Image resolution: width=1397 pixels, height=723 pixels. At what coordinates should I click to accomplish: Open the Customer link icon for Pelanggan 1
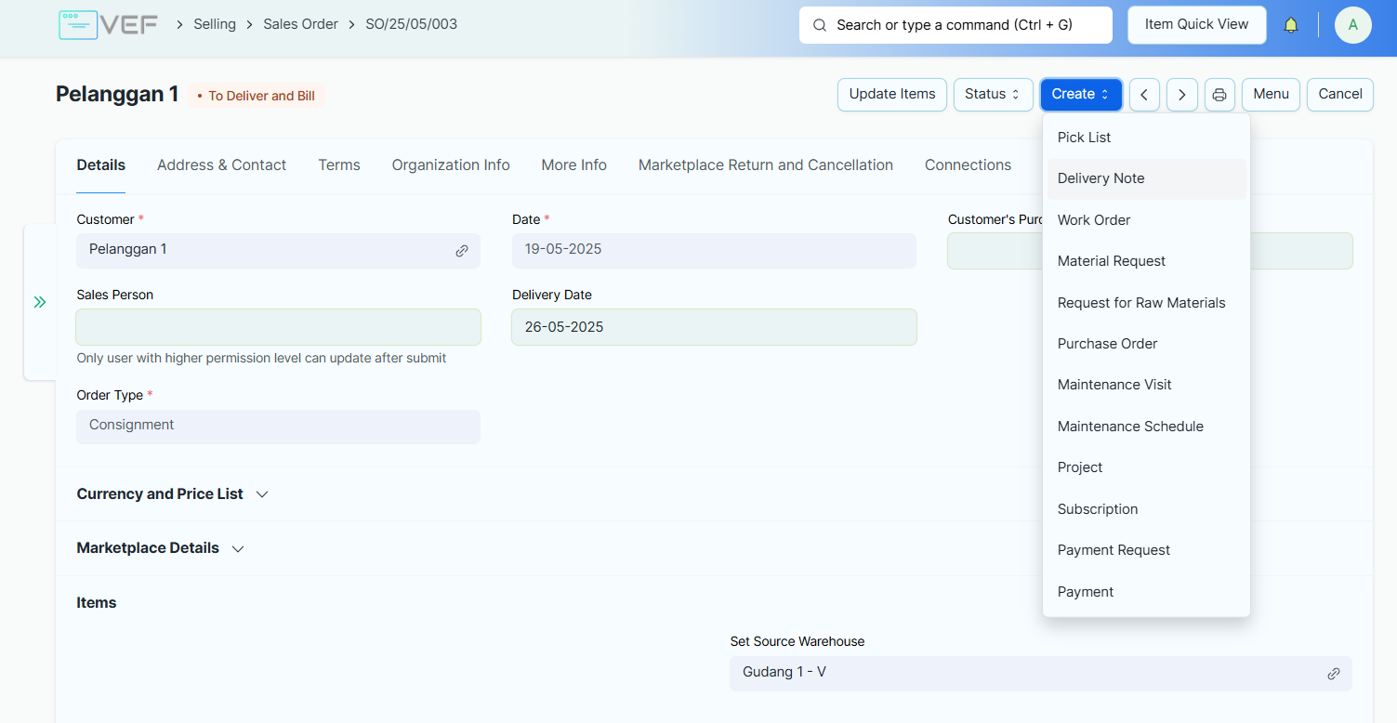(x=462, y=251)
